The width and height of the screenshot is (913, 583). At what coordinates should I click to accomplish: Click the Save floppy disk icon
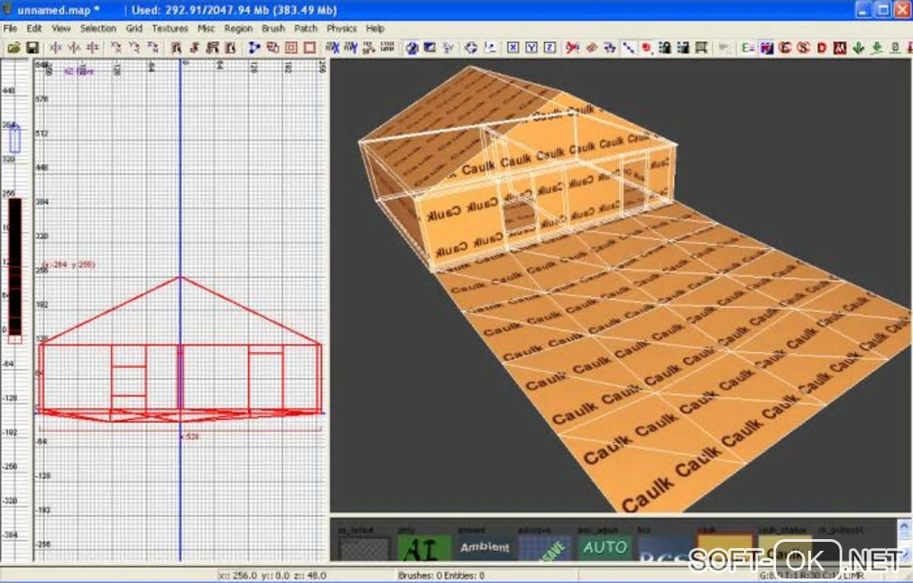tap(32, 47)
